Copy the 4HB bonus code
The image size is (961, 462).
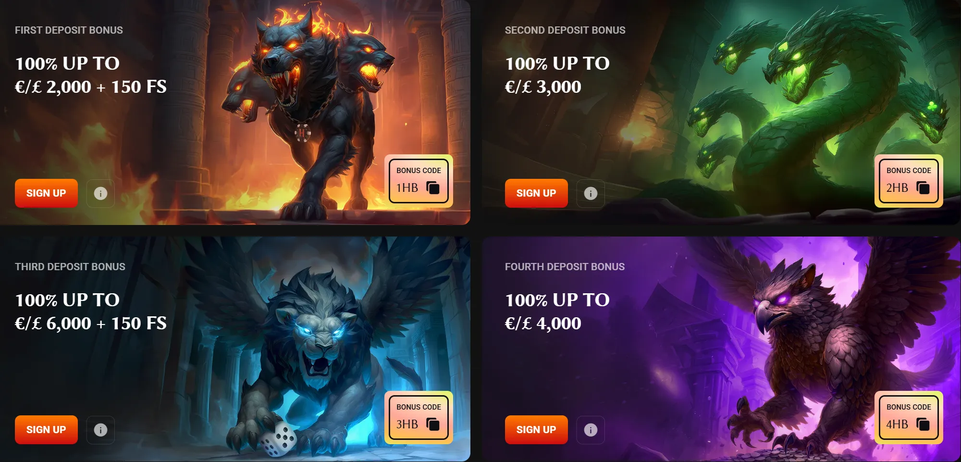(x=923, y=424)
